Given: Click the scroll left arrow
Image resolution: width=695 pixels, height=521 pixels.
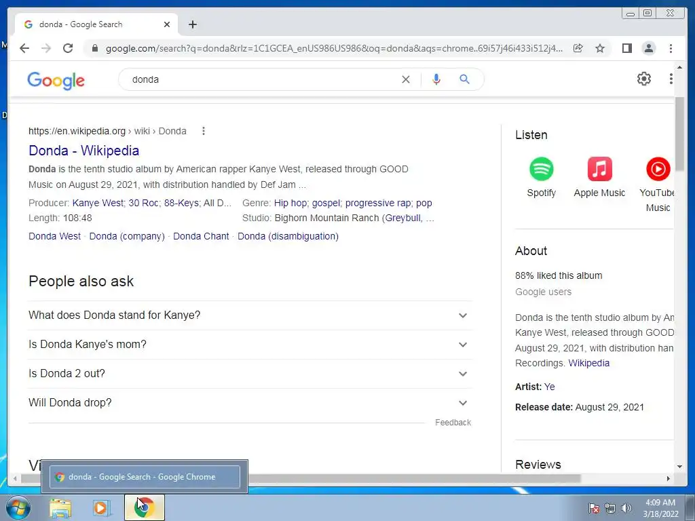Looking at the screenshot, I should click(15, 478).
